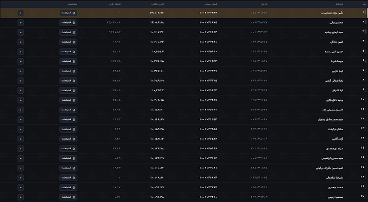Open statement for rank 9 لیلا اشراقی
Image resolution: width=368 pixels, height=202 pixels.
[x=68, y=90]
